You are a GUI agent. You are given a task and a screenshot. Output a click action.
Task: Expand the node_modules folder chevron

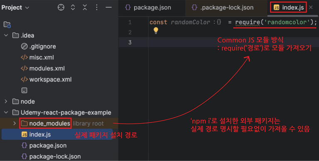coord(15,123)
